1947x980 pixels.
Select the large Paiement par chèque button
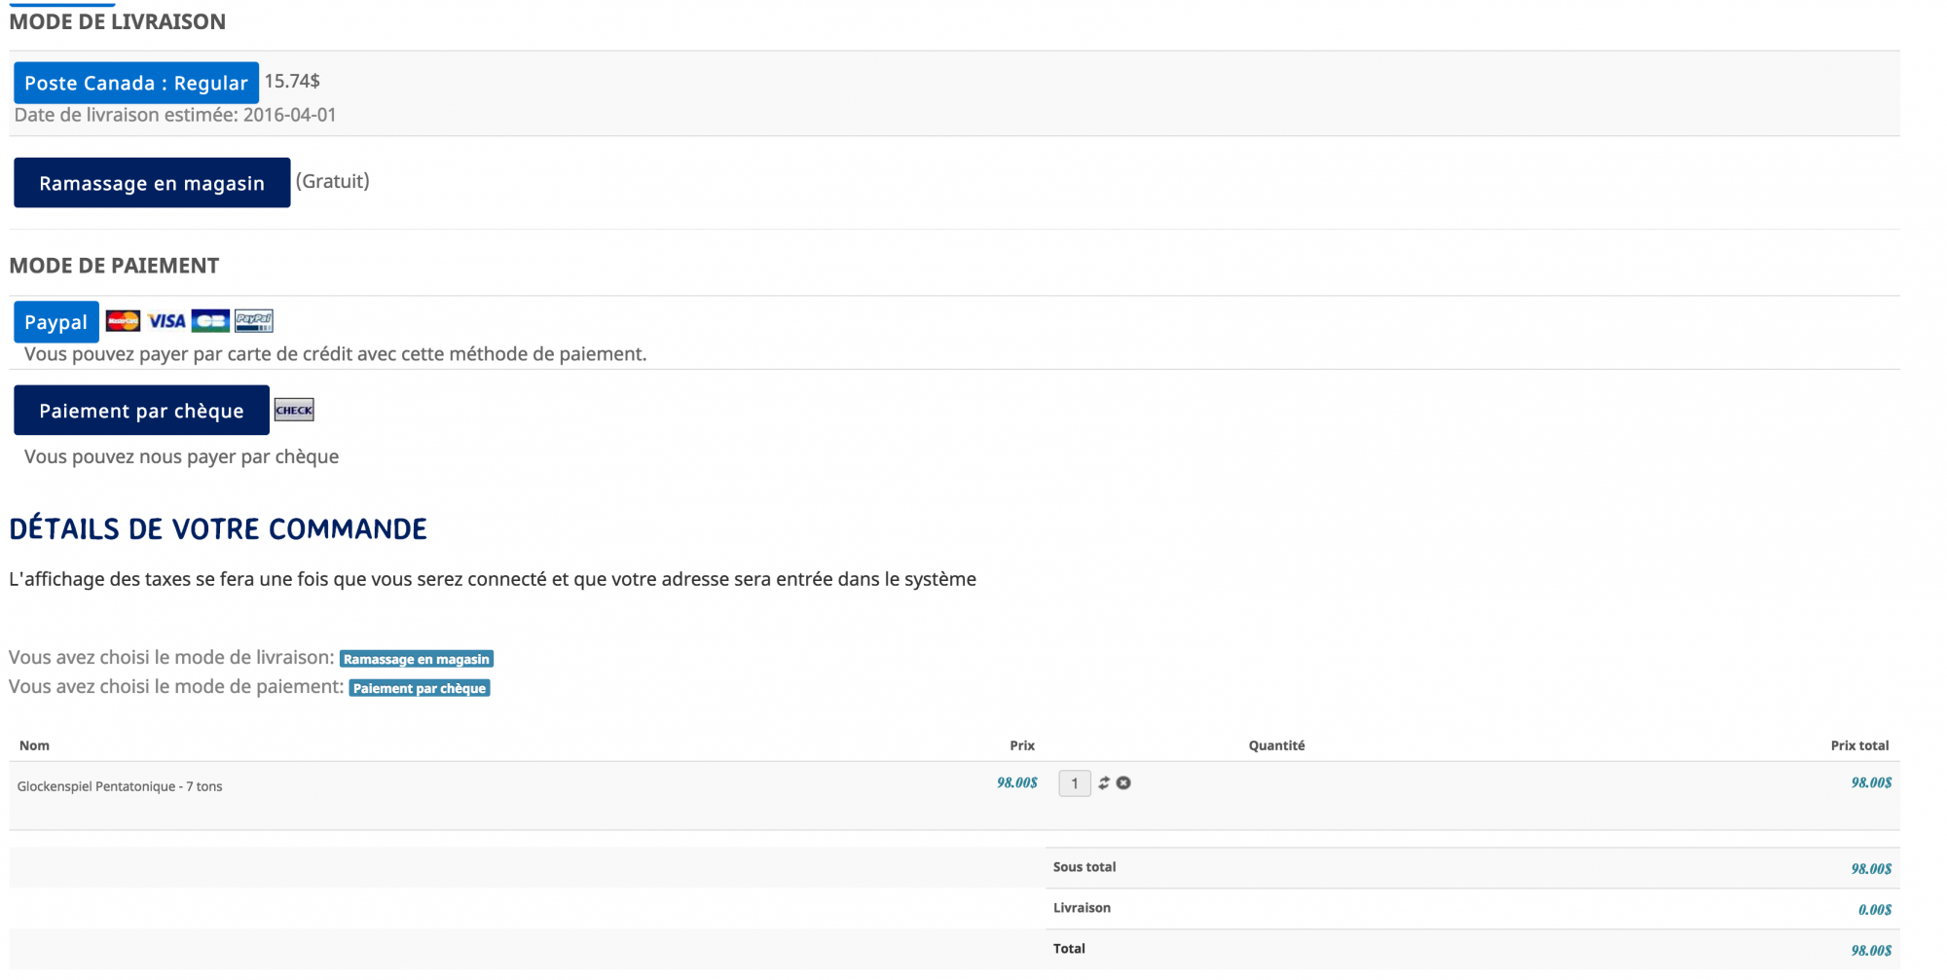[141, 411]
